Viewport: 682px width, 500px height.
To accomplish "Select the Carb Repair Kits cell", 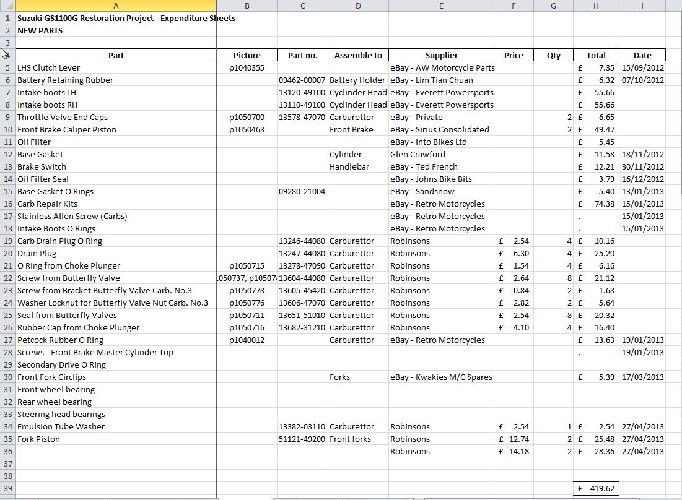I will [x=116, y=204].
